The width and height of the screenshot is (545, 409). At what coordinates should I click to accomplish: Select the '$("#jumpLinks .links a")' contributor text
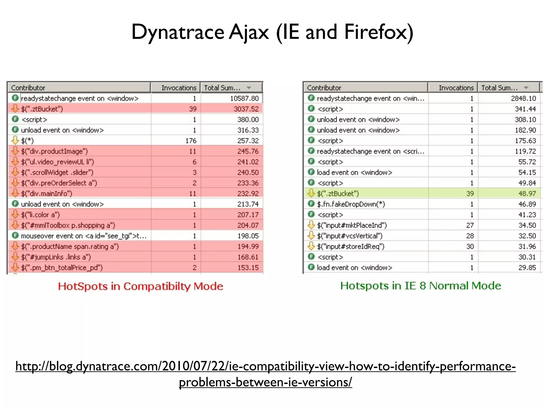point(56,257)
